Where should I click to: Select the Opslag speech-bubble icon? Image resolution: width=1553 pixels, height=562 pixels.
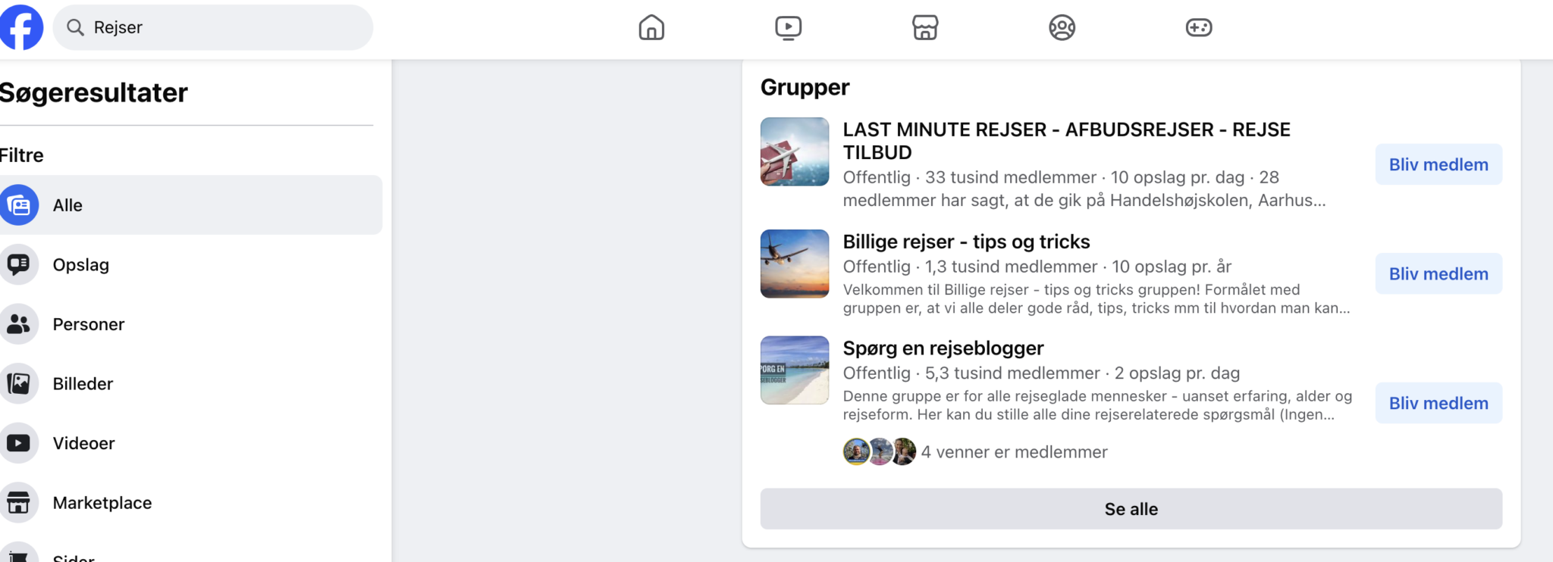point(19,264)
